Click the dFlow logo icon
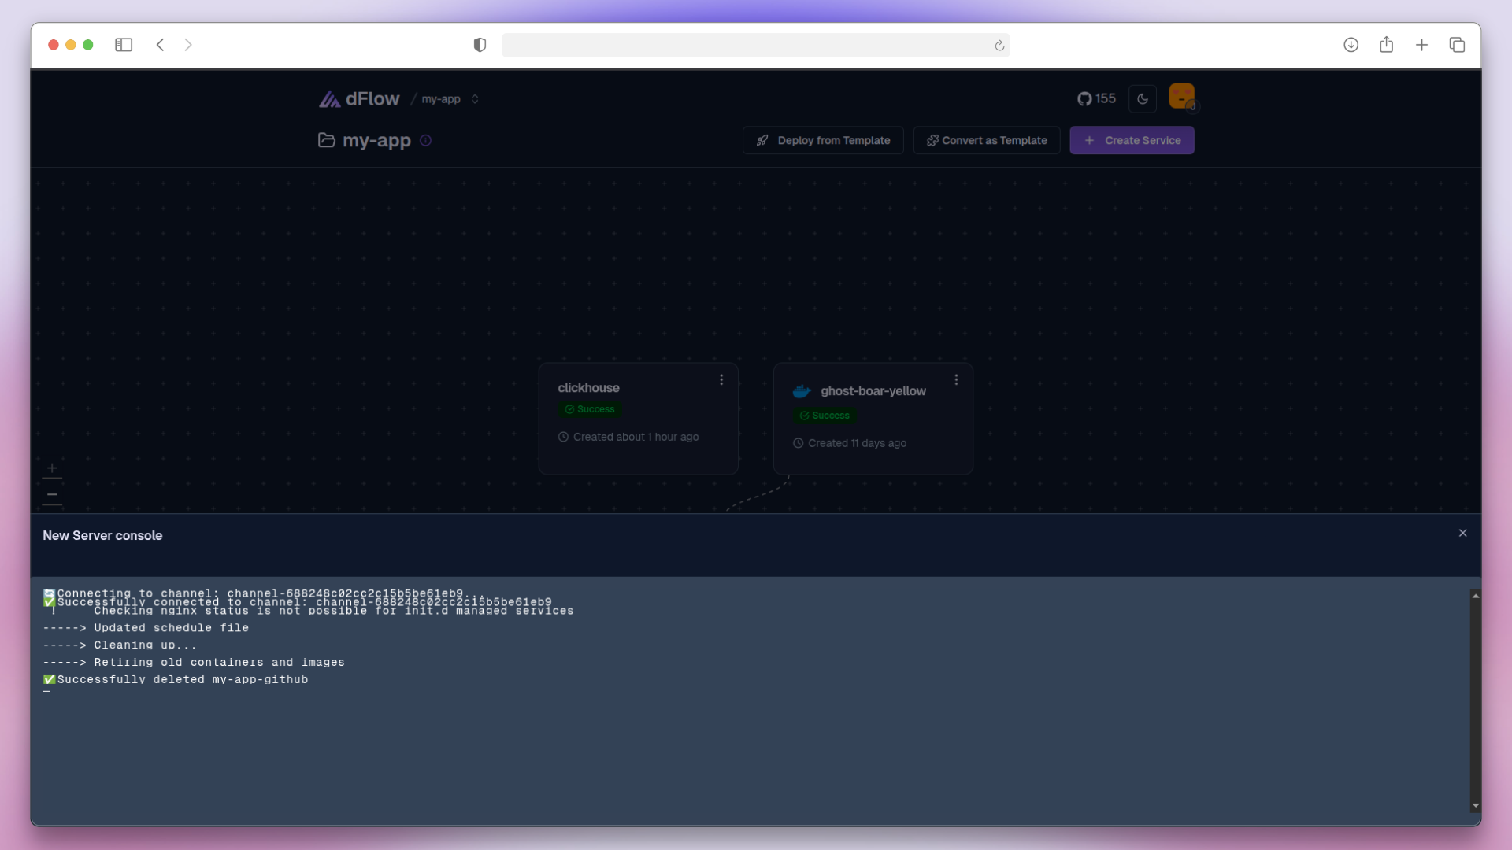1512x850 pixels. [x=329, y=99]
